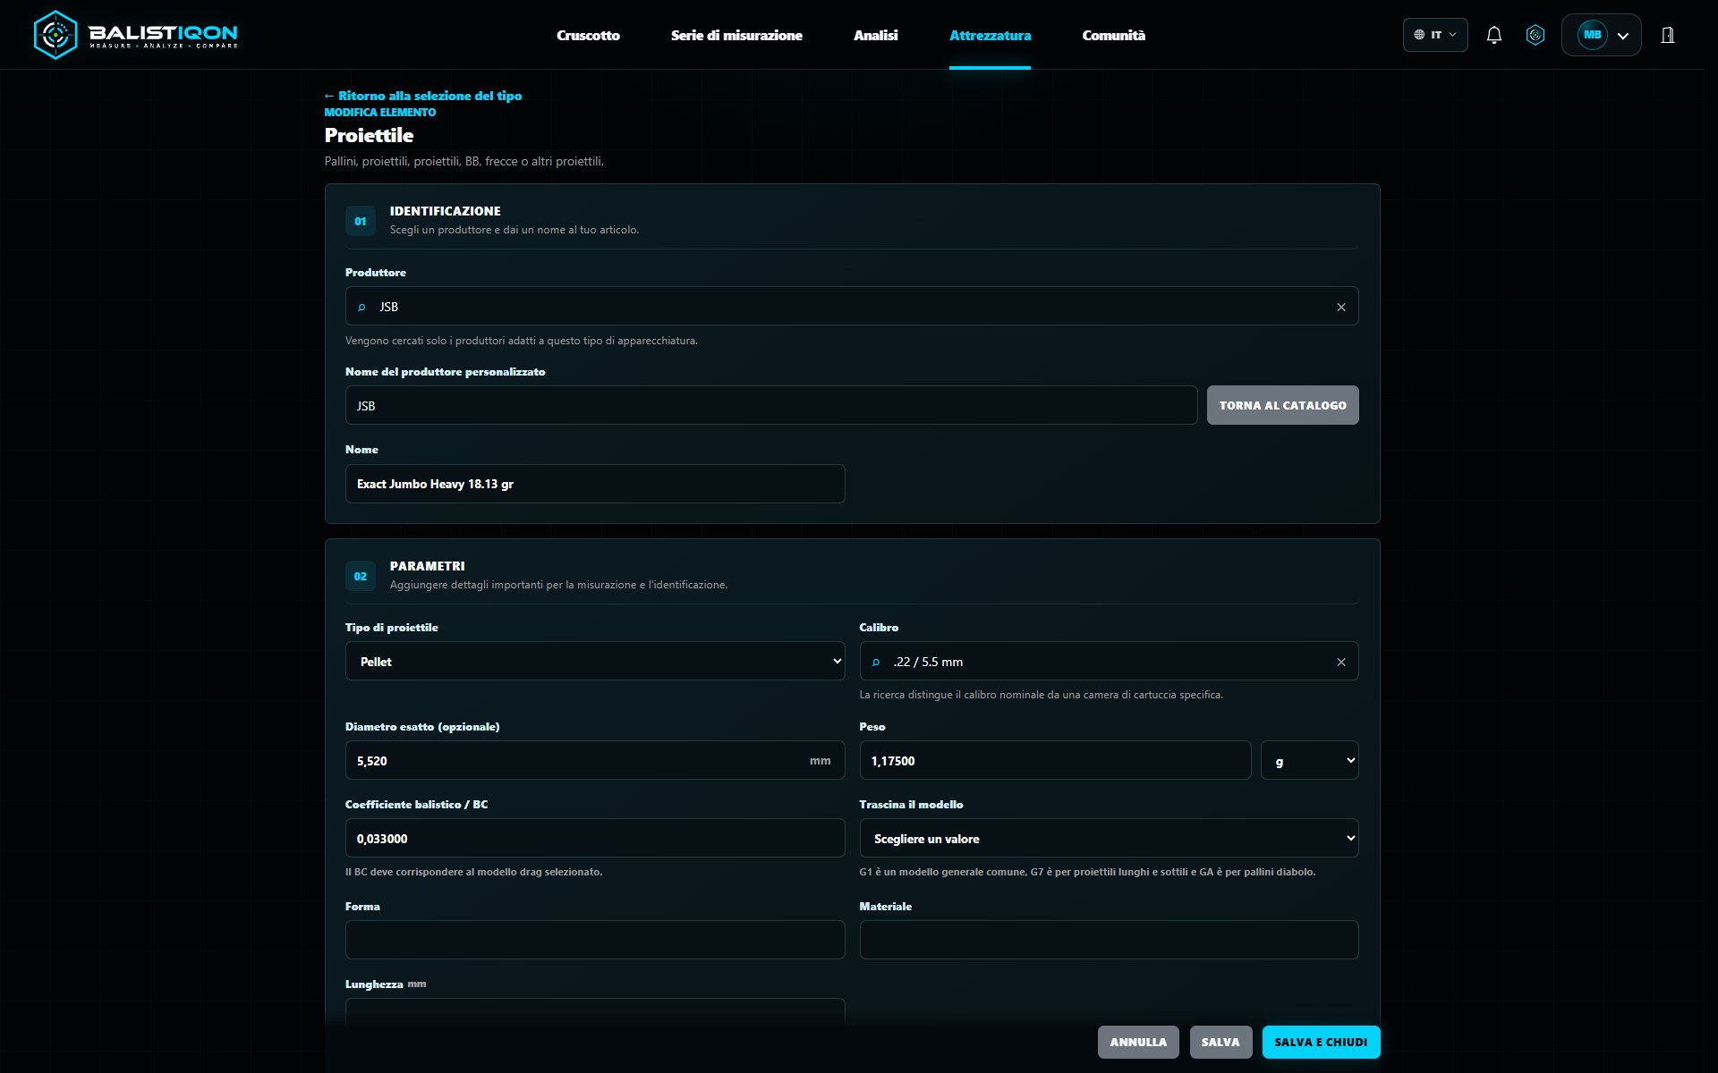
Task: Open the IT language selector
Action: click(x=1435, y=35)
